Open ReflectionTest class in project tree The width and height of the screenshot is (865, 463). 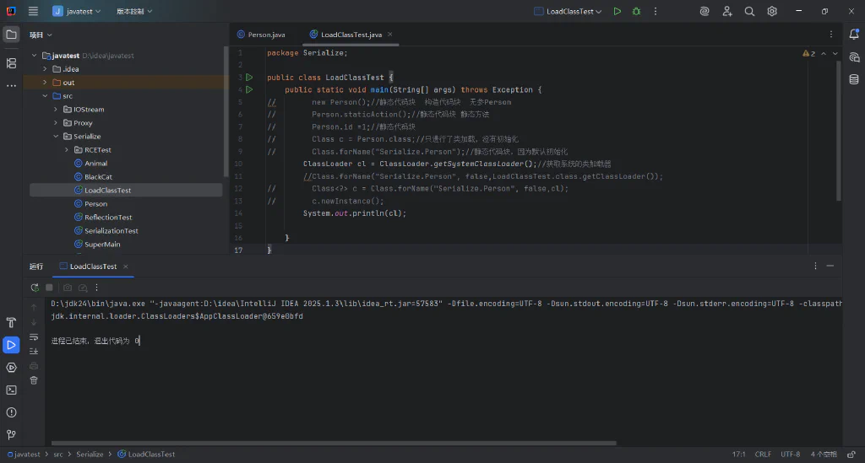click(x=108, y=218)
